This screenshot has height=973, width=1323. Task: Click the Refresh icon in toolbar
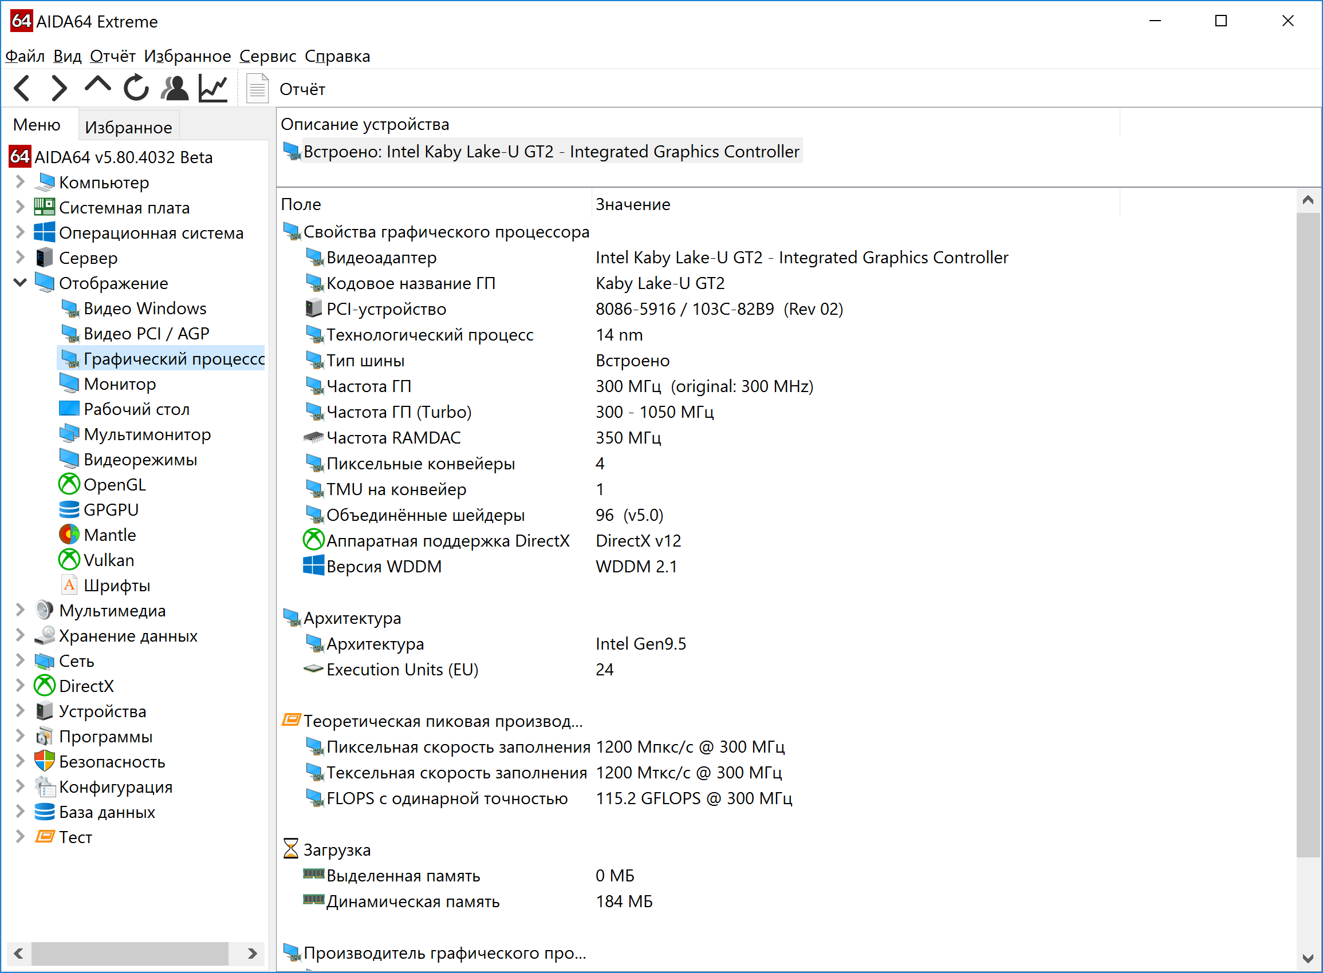point(136,88)
